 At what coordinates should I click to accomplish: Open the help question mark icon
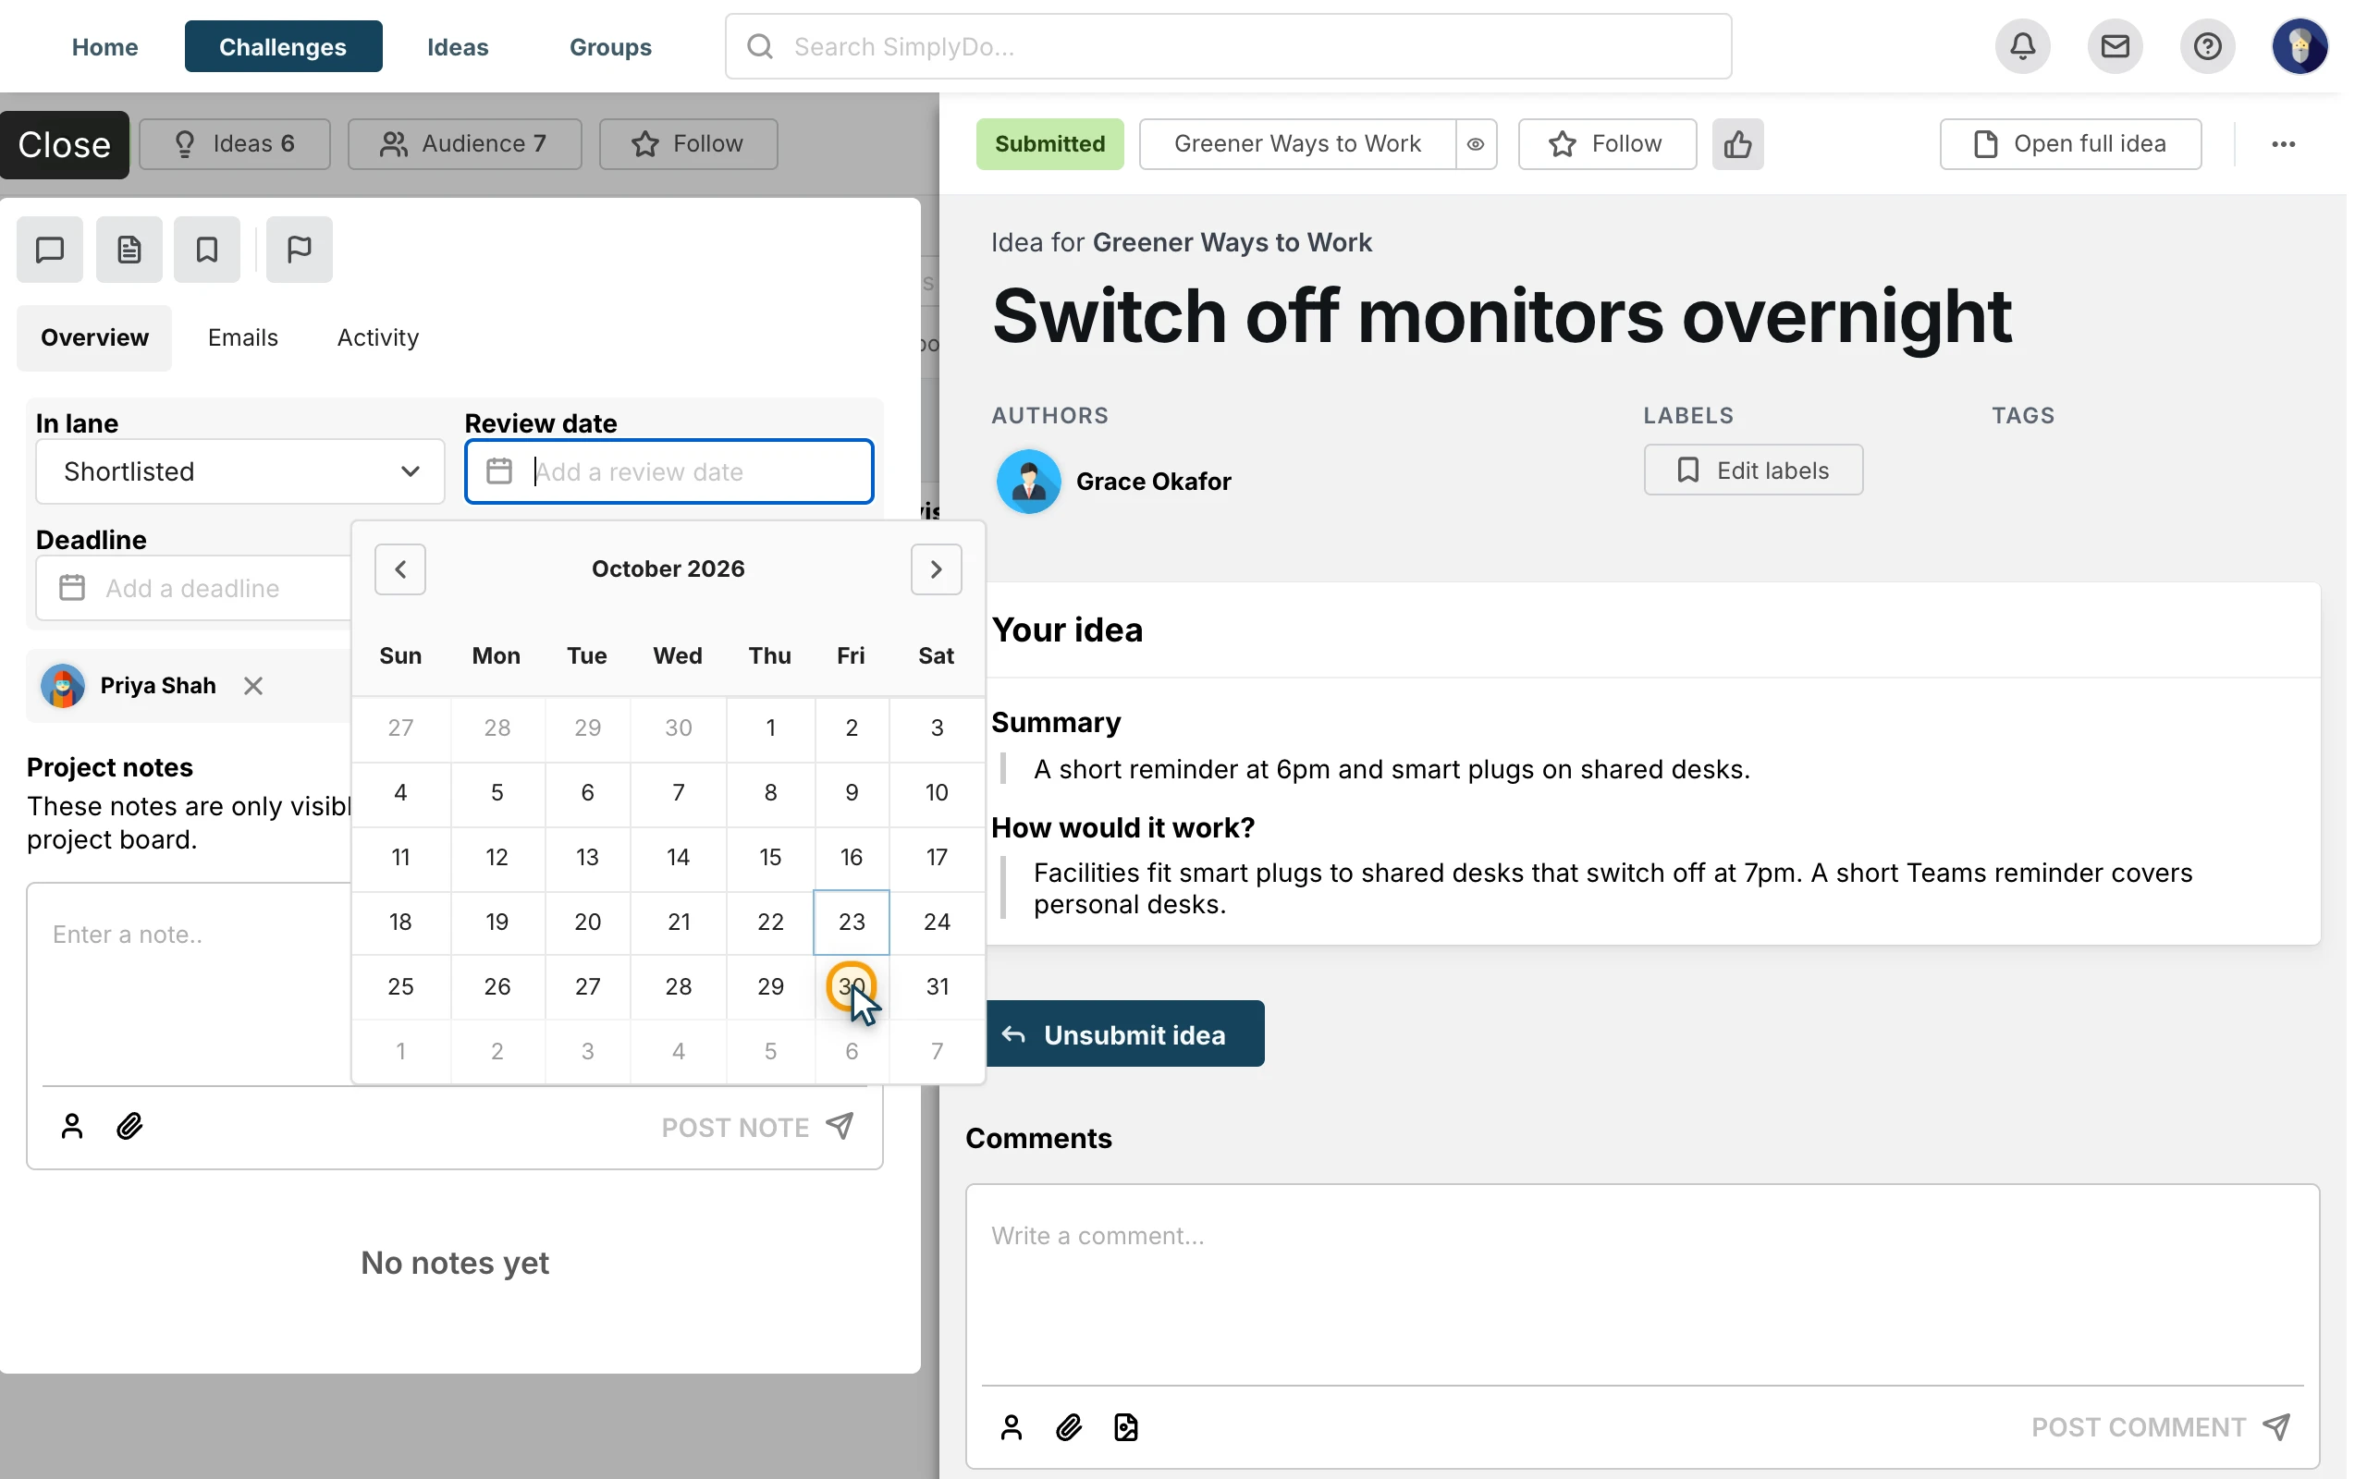tap(2207, 46)
